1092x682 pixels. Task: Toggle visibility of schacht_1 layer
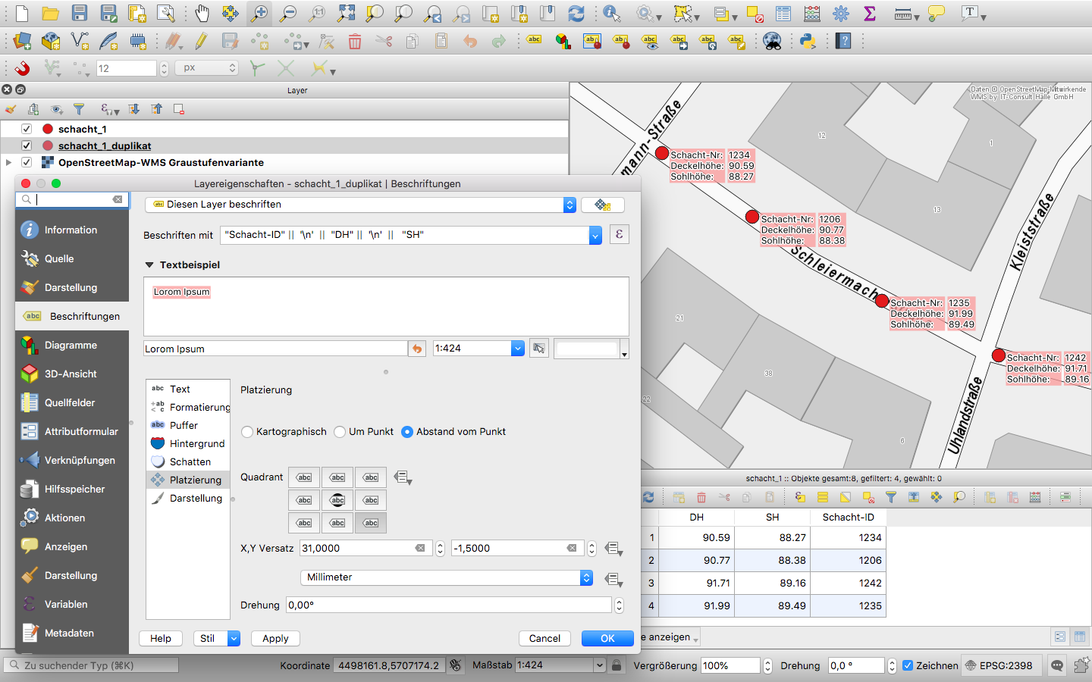pos(27,130)
